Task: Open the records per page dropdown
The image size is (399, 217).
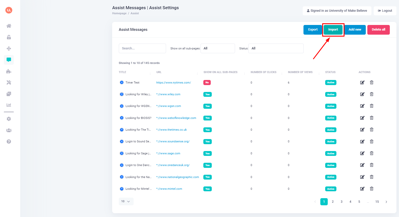Action: point(126,201)
